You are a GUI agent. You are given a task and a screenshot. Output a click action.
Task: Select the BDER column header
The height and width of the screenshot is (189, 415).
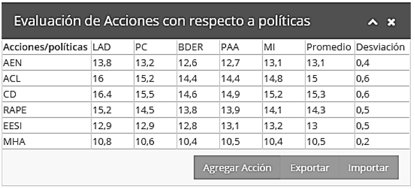190,47
